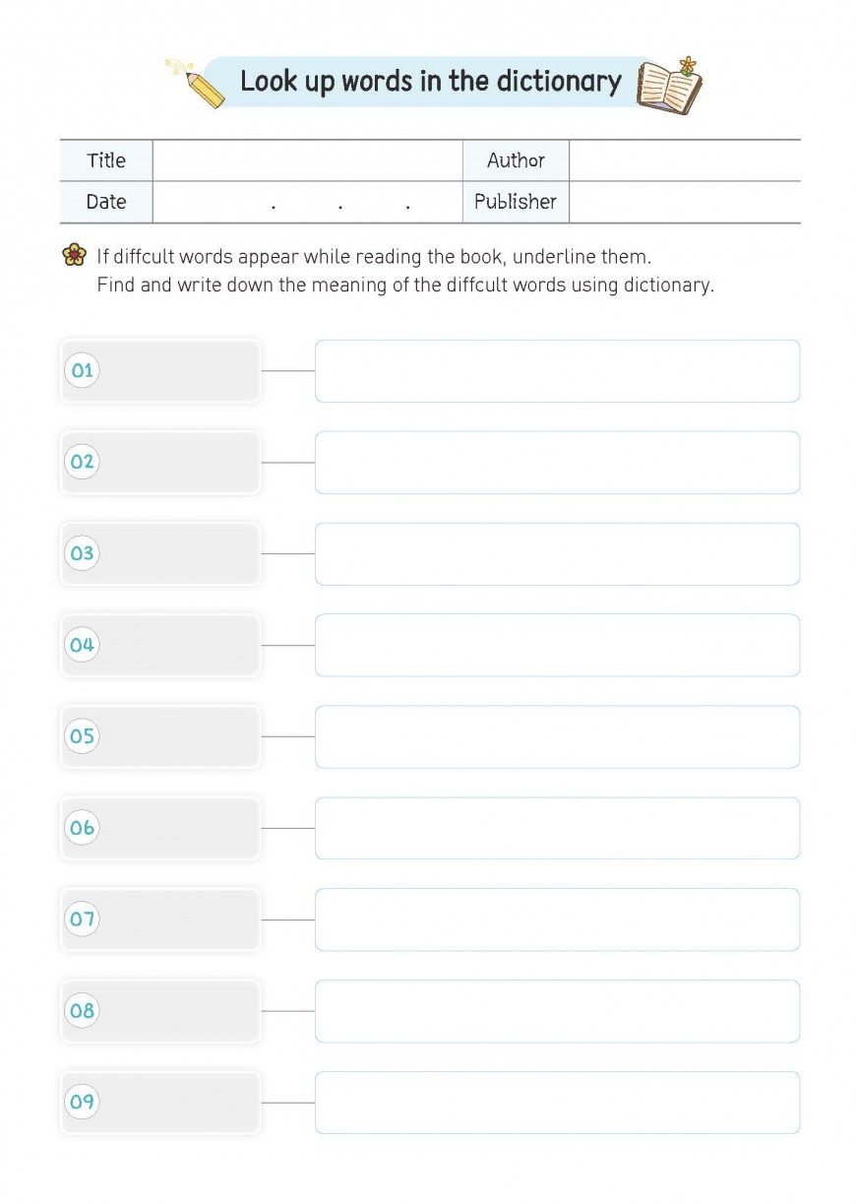Viewport: 856px width, 1204px height.
Task: Click the Date input field
Action: [x=308, y=202]
